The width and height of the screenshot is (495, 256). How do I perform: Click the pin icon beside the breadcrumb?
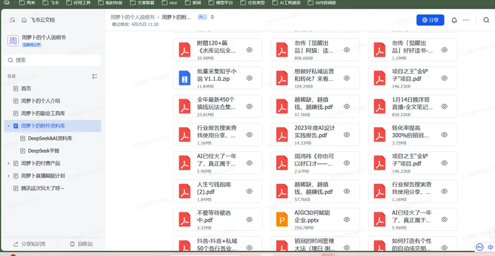point(212,17)
